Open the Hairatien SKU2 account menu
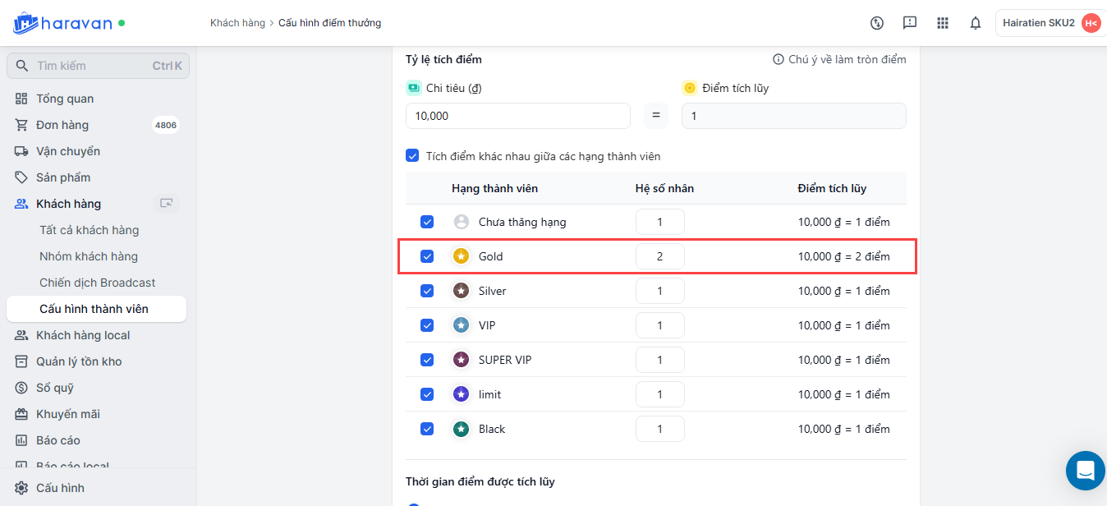This screenshot has width=1107, height=506. click(1050, 23)
